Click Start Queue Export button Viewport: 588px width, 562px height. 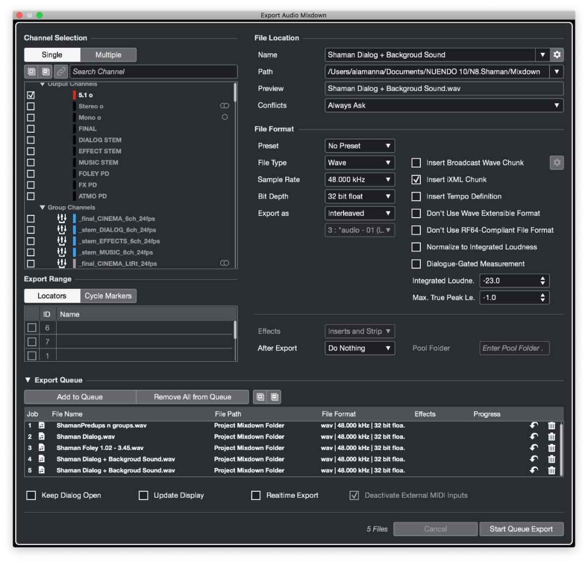click(521, 529)
